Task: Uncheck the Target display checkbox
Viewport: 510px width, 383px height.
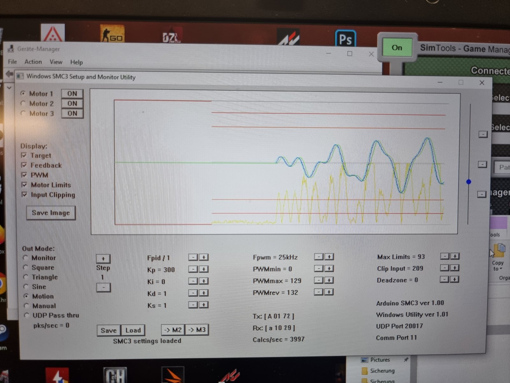Action: click(24, 155)
